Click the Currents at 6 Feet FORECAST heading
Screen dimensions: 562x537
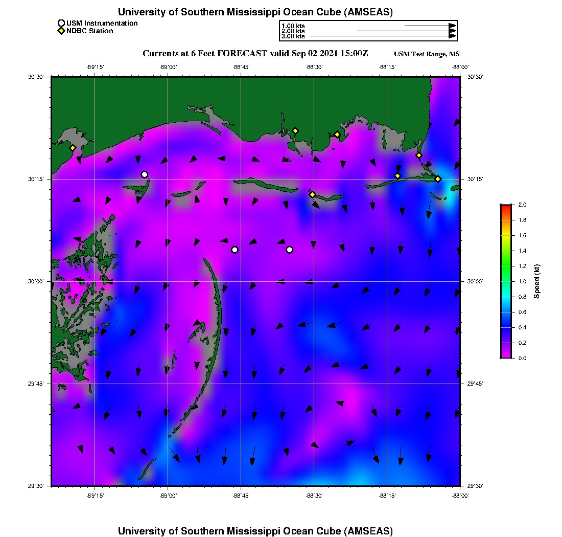(255, 54)
